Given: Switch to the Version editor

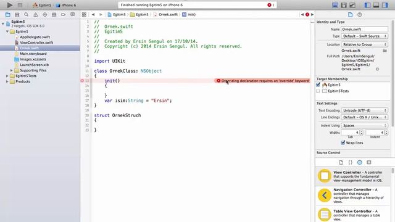Looking at the screenshot, I should [x=352, y=5].
